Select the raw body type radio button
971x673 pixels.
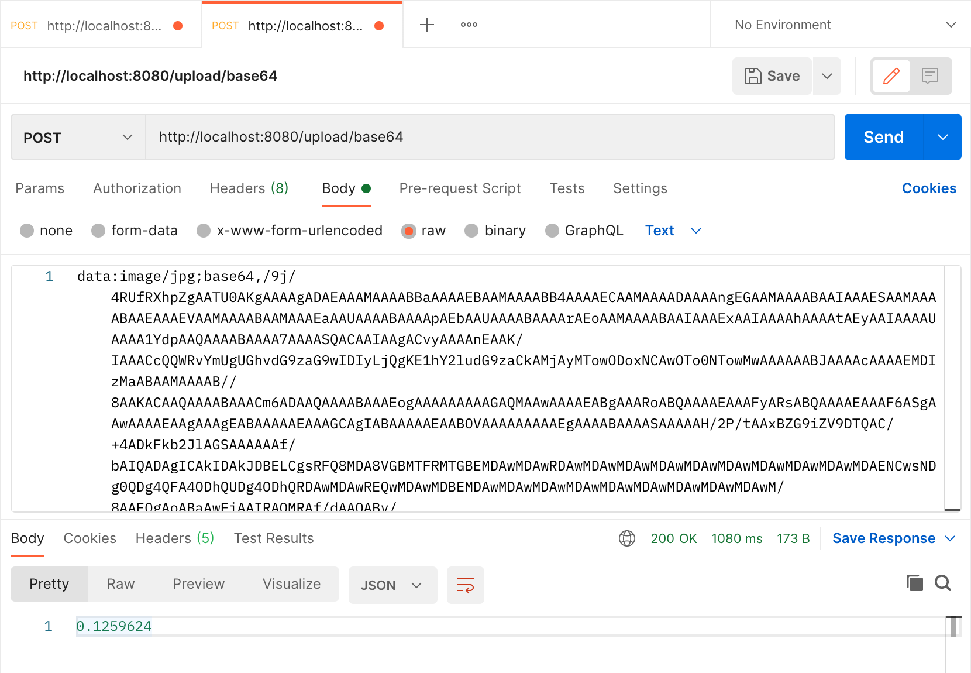point(409,231)
